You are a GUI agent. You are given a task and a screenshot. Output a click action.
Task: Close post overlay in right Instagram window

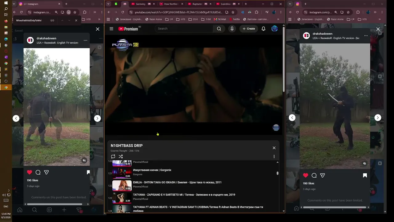click(378, 29)
